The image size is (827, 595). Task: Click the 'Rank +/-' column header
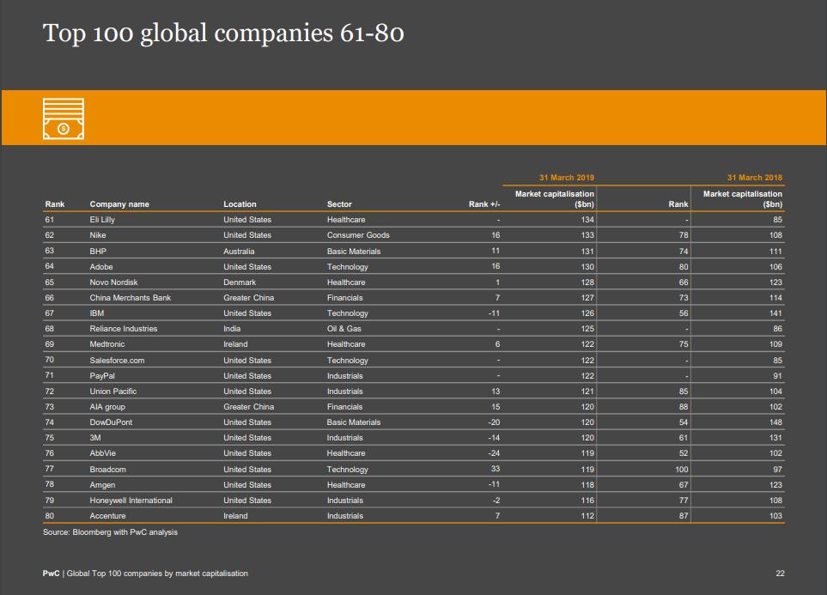[484, 204]
